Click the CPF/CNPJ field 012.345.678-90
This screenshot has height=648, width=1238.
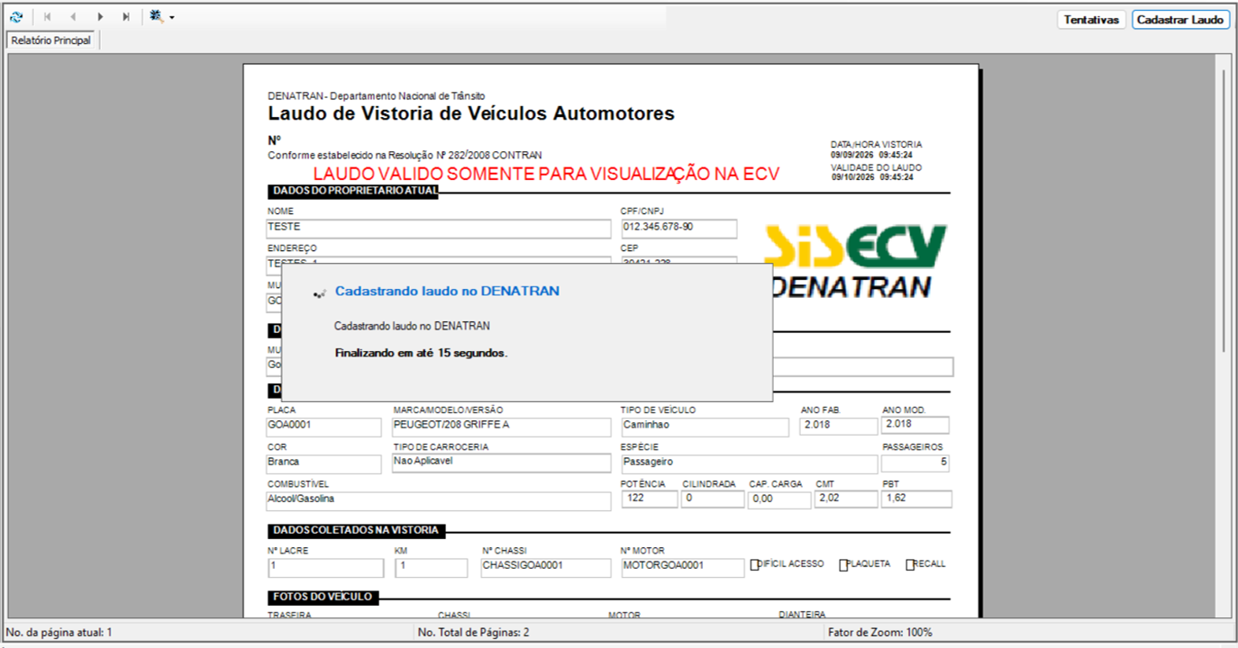click(x=678, y=229)
